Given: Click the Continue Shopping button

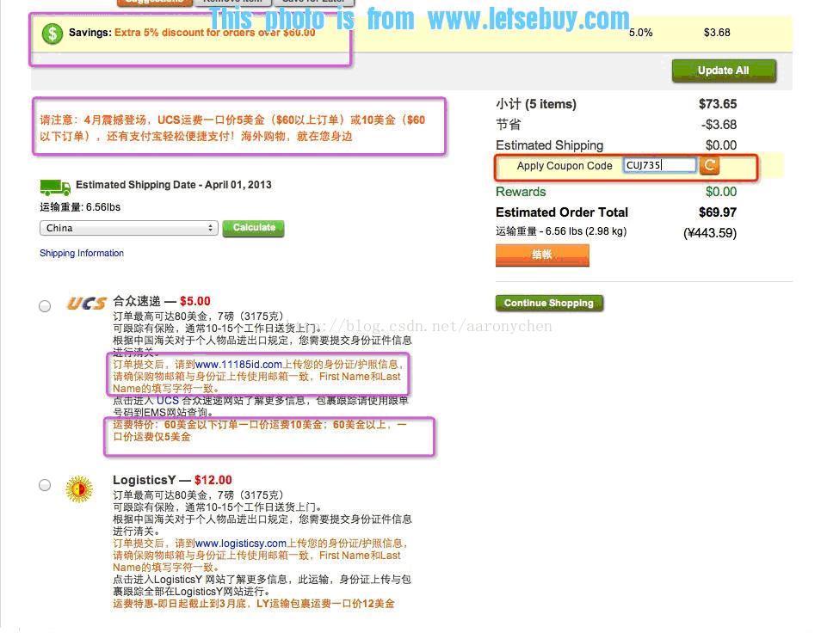Looking at the screenshot, I should (x=549, y=303).
